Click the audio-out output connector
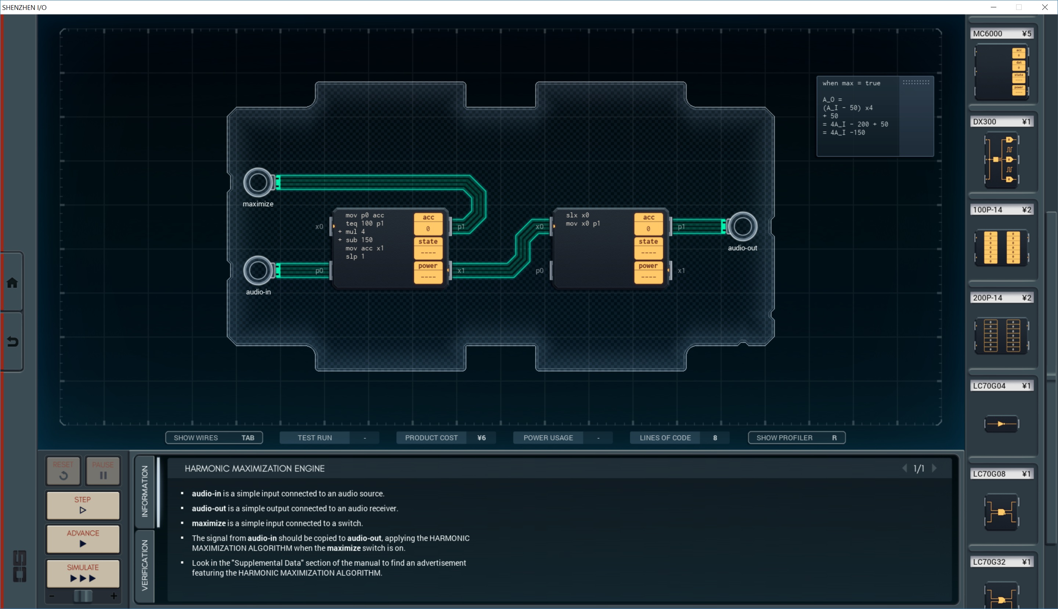The width and height of the screenshot is (1058, 609). 742,226
